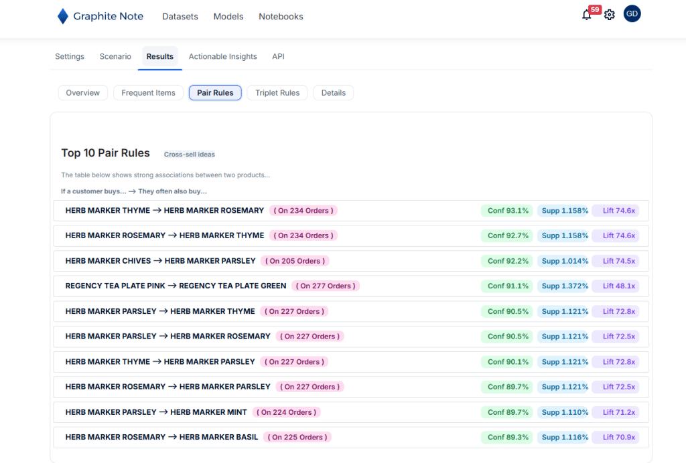
Task: Open the notifications bell icon
Action: (x=587, y=15)
